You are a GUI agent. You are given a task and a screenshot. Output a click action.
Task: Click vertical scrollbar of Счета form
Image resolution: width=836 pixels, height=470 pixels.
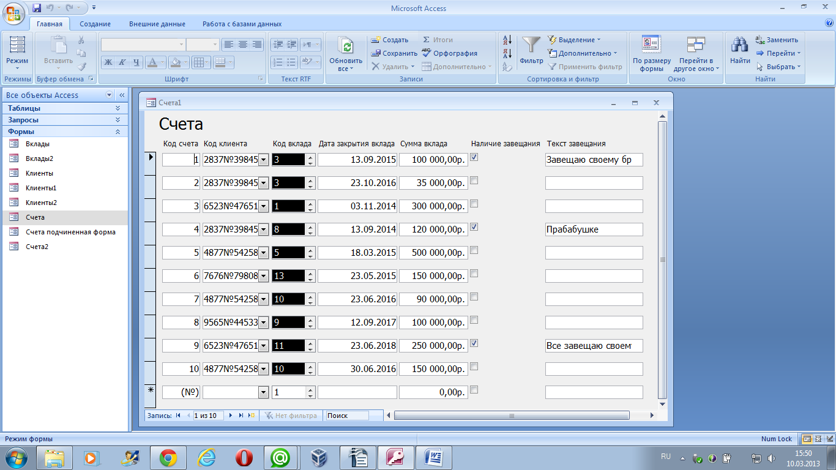(x=662, y=260)
